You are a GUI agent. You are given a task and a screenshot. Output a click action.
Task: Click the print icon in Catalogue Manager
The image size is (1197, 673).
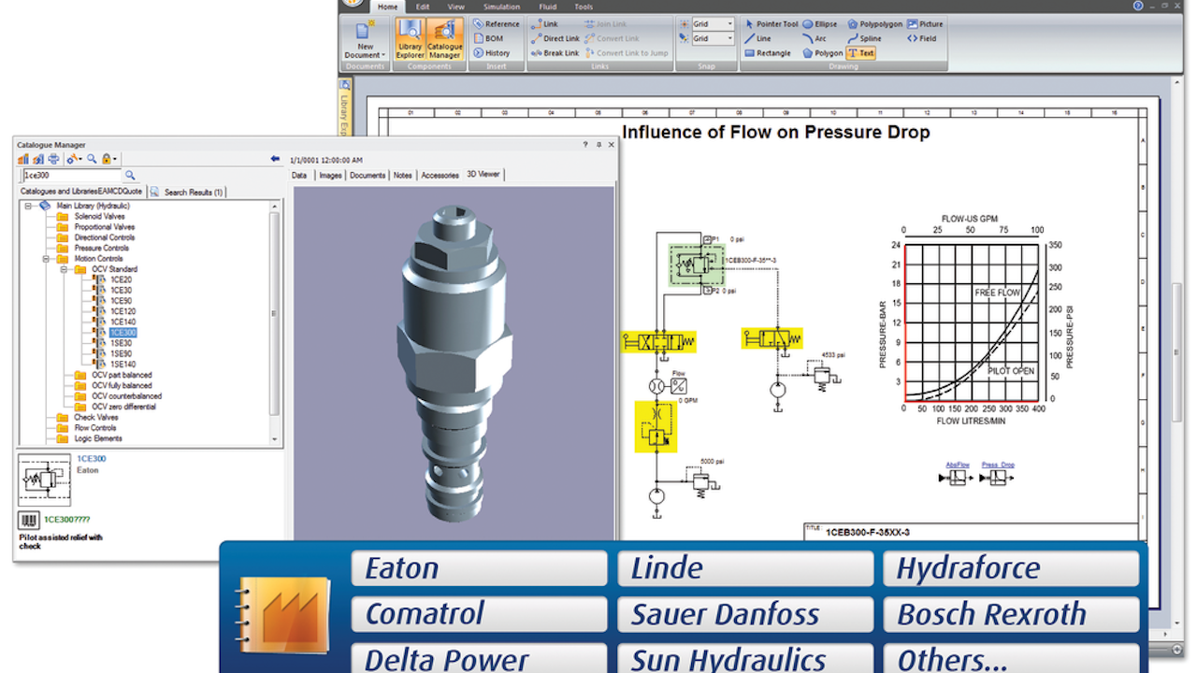pos(53,159)
